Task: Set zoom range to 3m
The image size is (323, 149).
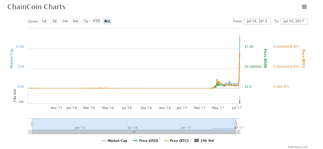Action: pos(75,21)
